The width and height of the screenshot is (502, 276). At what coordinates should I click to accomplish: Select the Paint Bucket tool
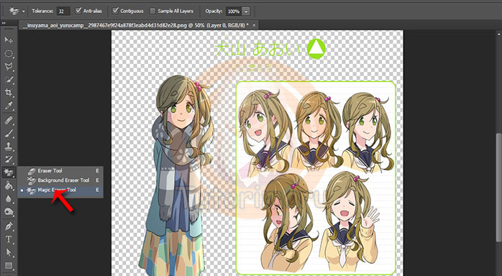[x=9, y=185]
